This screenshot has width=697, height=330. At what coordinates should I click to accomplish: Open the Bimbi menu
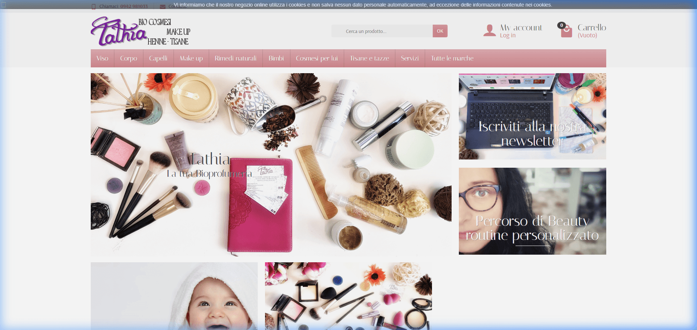pyautogui.click(x=276, y=58)
